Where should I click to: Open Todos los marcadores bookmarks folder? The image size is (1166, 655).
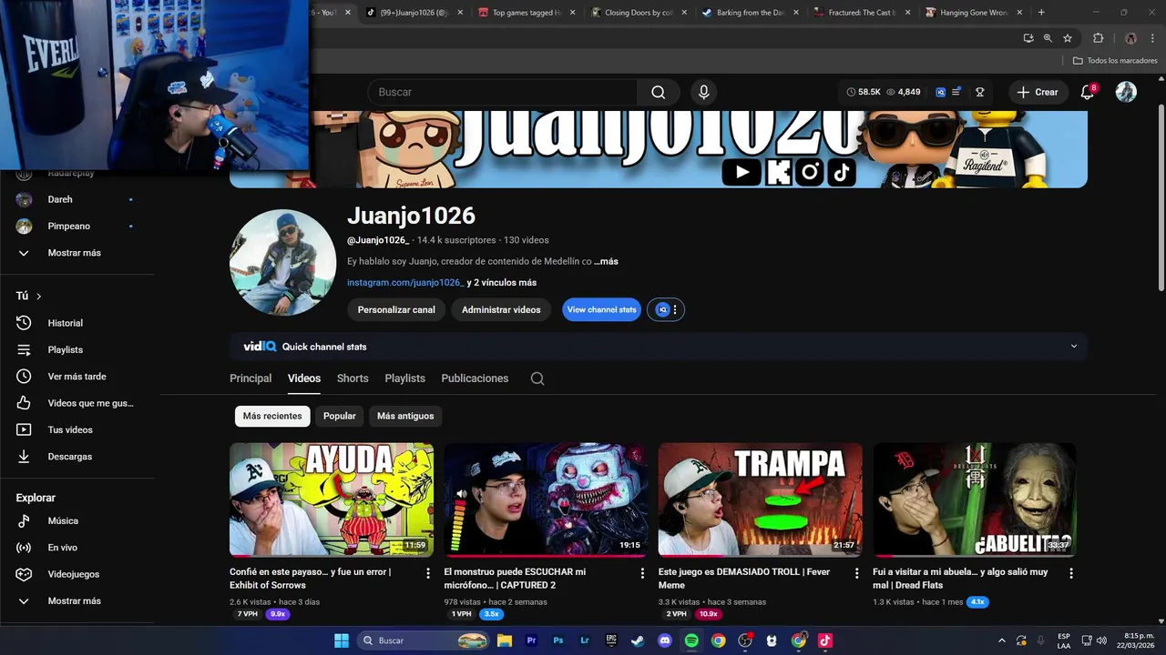point(1115,60)
